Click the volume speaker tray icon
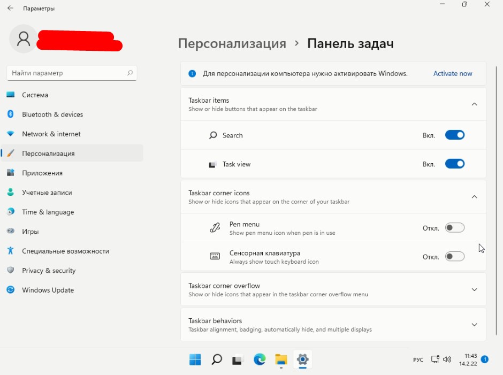The height and width of the screenshot is (375, 503). tap(447, 359)
